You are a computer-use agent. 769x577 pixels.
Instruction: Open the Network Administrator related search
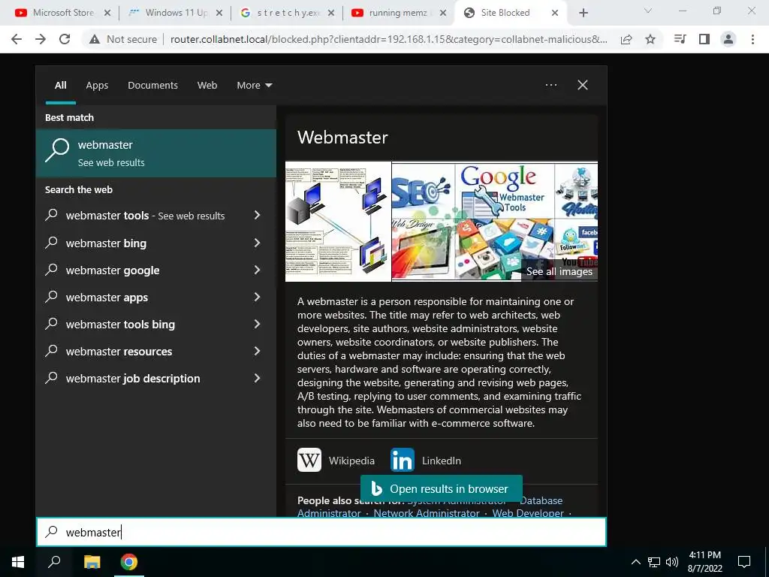pos(427,512)
